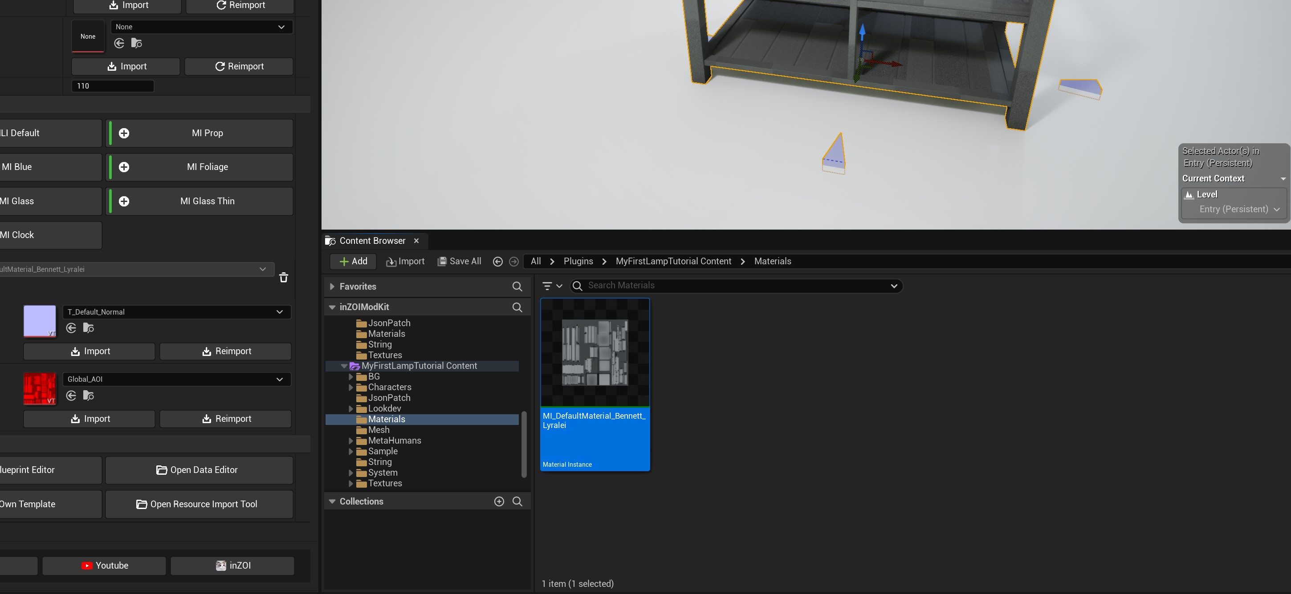Viewport: 1291px width, 594px height.
Task: Expand the BG folder arrow
Action: pos(351,376)
